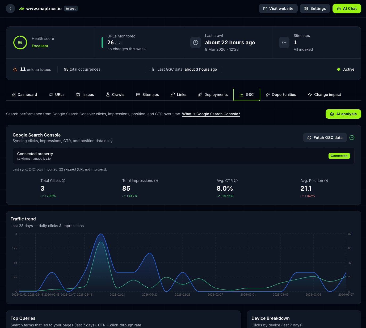366x328 pixels.
Task: Open the Deployments tab
Action: pos(213,95)
